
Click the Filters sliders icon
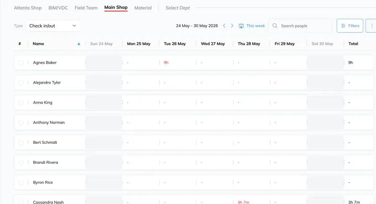[343, 25]
